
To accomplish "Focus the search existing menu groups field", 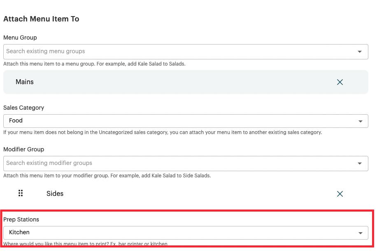I will [177, 52].
